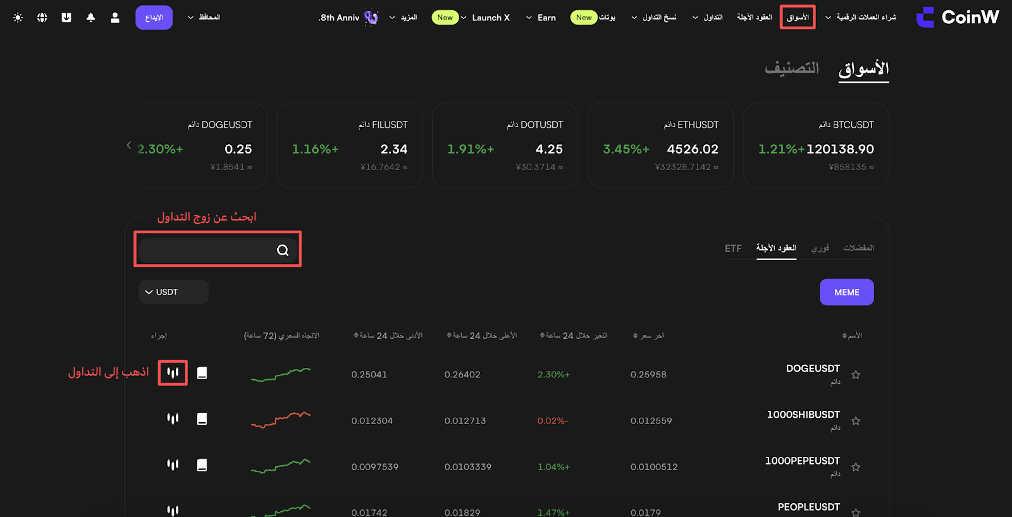This screenshot has height=517, width=1012.
Task: Sort table by آخر سعر column
Action: pos(648,336)
